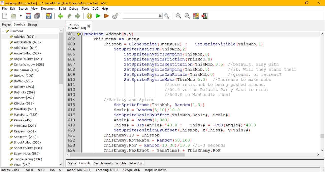Close the main.agc editor tab
This screenshot has height=172, width=325.
pos(89,26)
